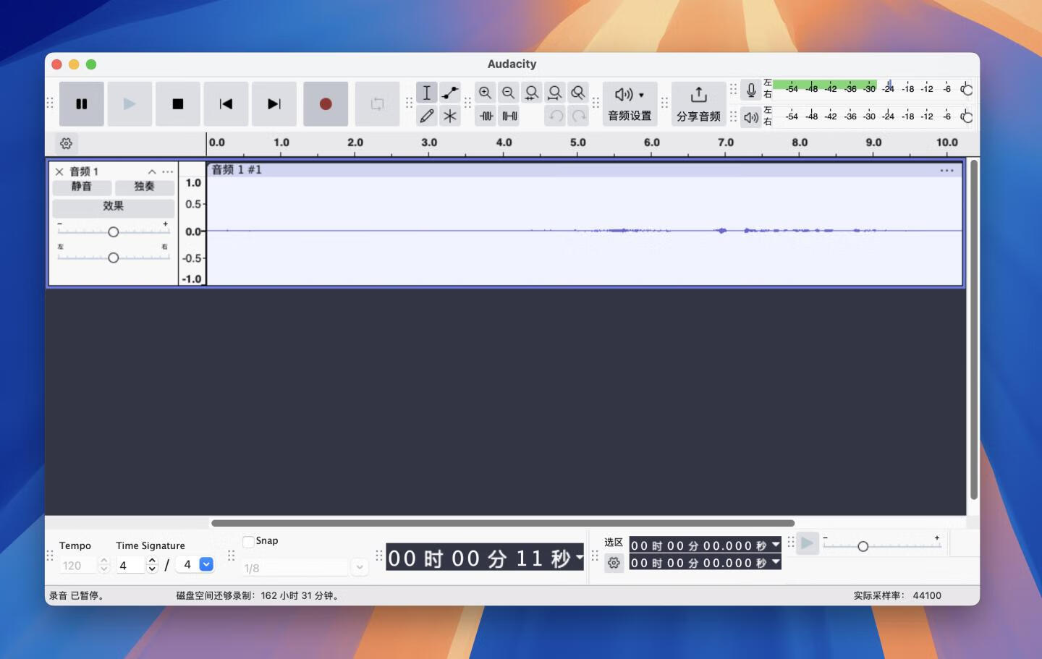Click the Tempo stepper arrows

tap(104, 566)
